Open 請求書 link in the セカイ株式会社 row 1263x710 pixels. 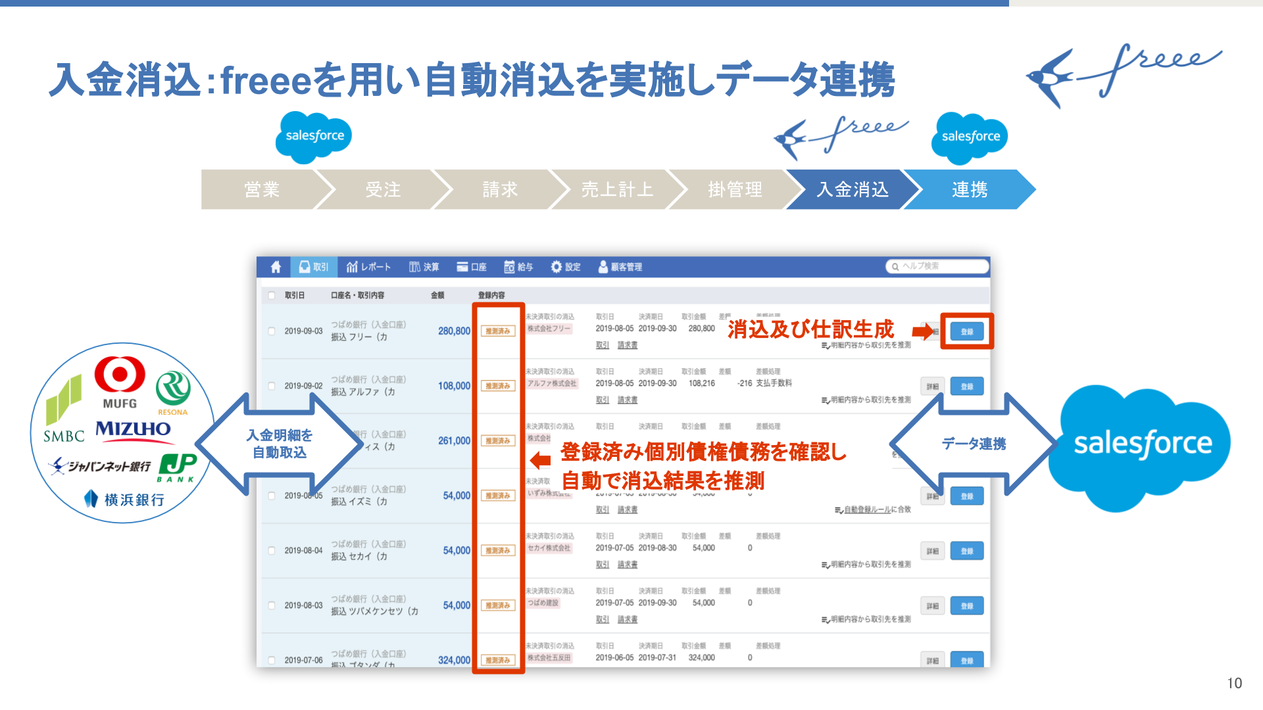click(628, 565)
